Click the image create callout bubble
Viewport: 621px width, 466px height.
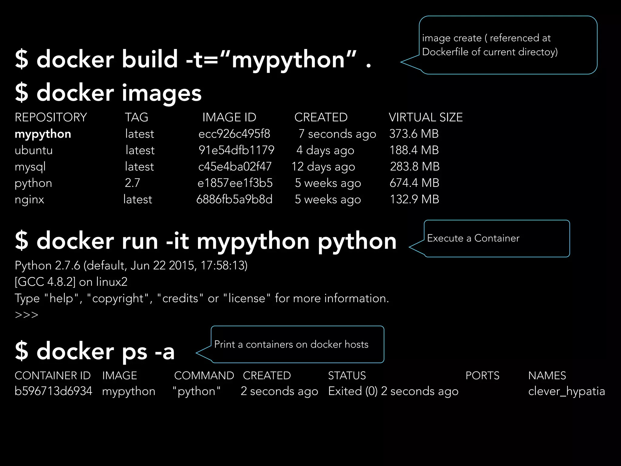pyautogui.click(x=508, y=45)
